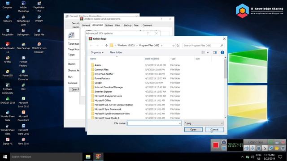Sort by the Type column header
Screen dimensions: 287x161
point(173,59)
